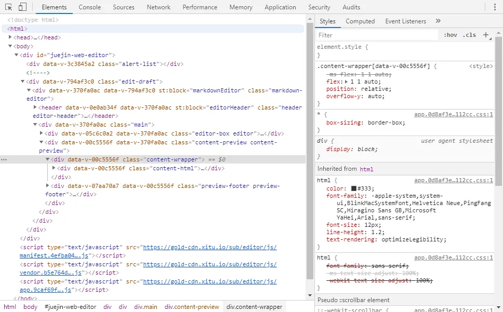Expand the editor-box editor div node
The image size is (503, 312).
point(41,133)
